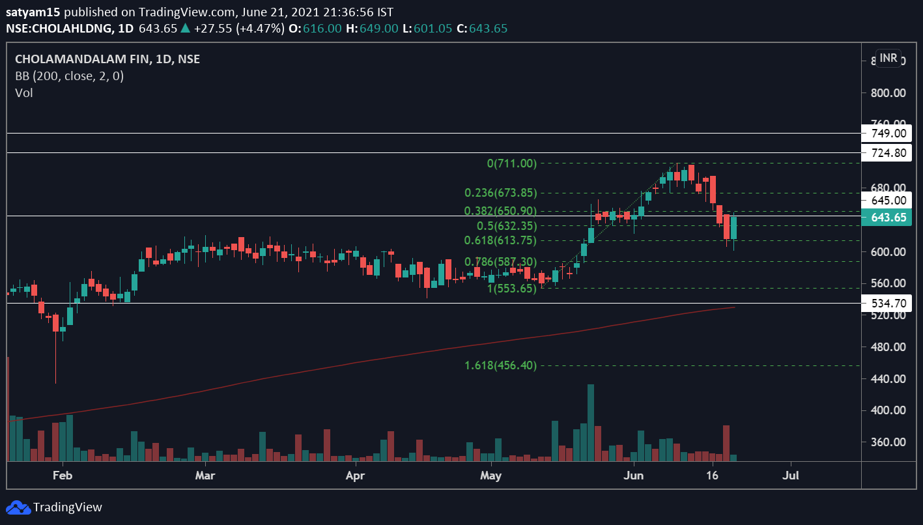Select the BB (200, close, 2, 0) indicator
Viewport: 923px width, 525px height.
(70, 76)
